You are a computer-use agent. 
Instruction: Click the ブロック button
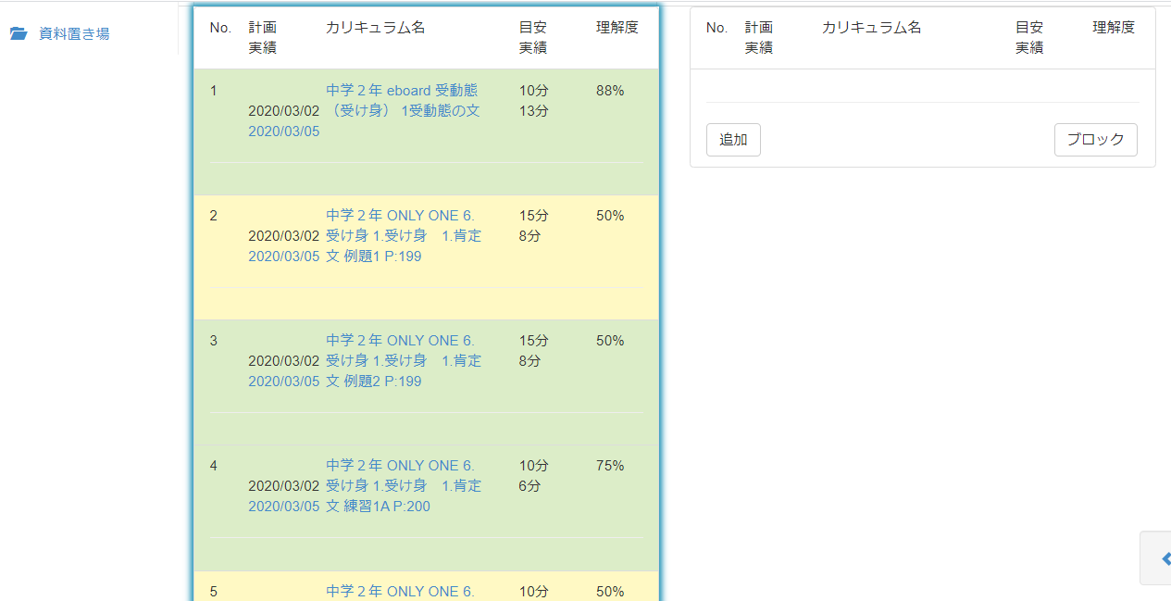[1095, 140]
